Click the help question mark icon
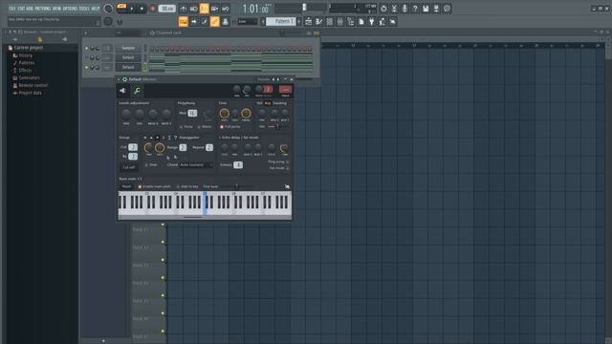The image size is (612, 344). 415,9
